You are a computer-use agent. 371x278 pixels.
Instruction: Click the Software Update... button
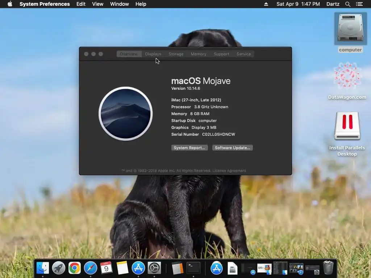coord(233,148)
